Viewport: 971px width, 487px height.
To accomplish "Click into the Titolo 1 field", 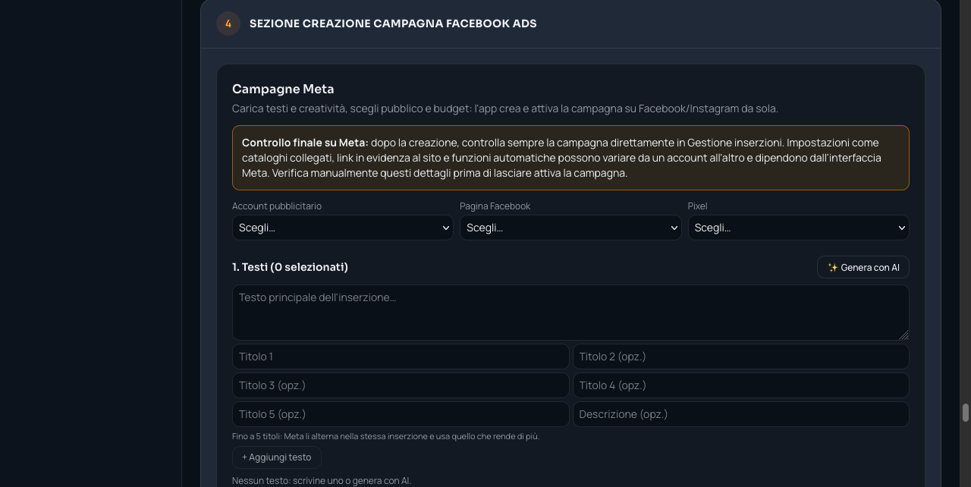I will [401, 357].
